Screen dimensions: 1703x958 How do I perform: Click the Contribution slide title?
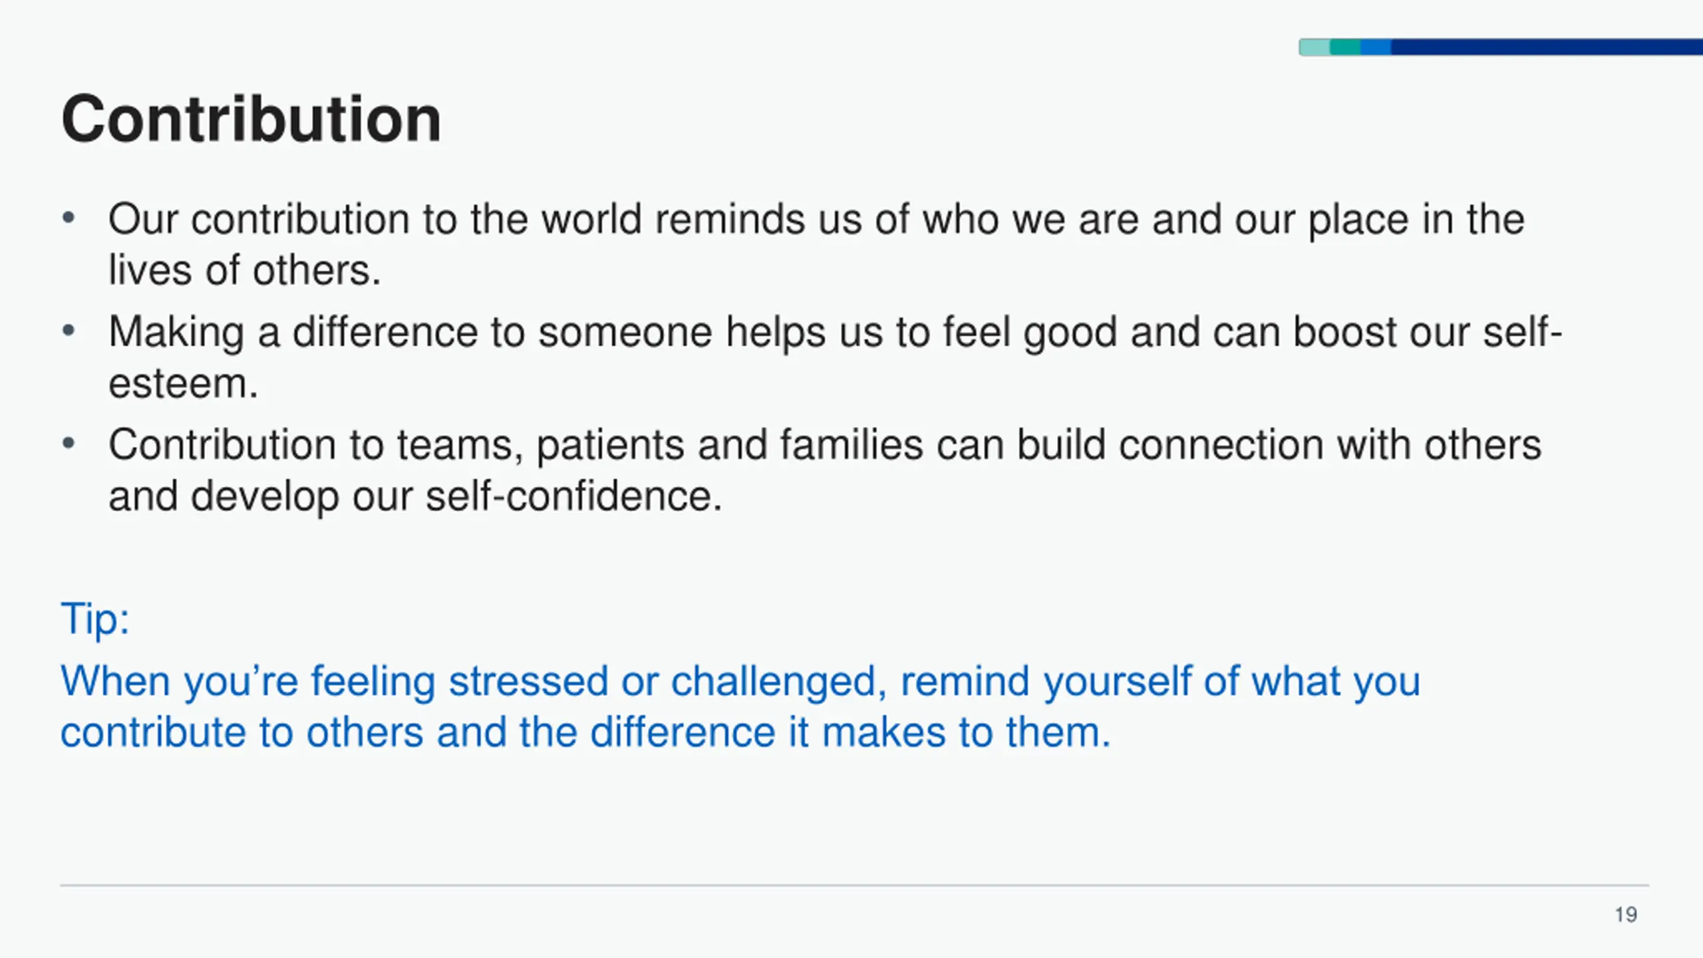251,119
